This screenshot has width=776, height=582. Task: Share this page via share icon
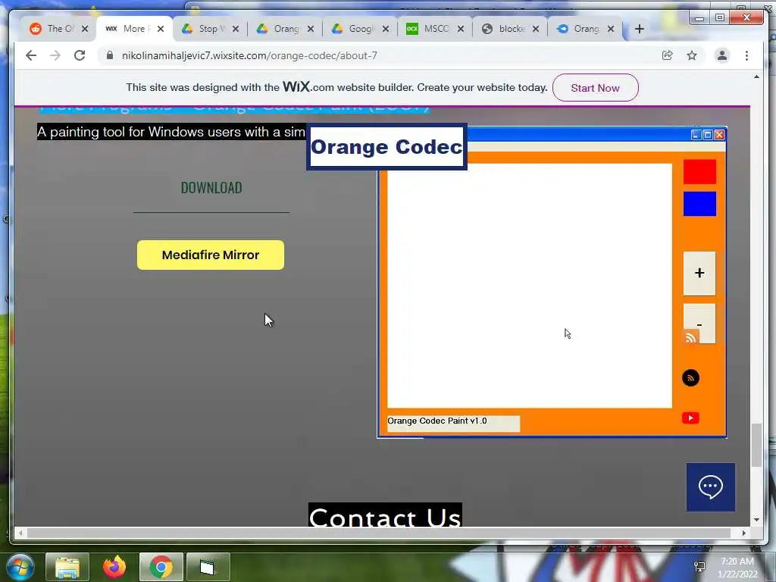coord(667,55)
